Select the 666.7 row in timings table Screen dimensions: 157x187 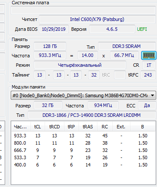83,150
